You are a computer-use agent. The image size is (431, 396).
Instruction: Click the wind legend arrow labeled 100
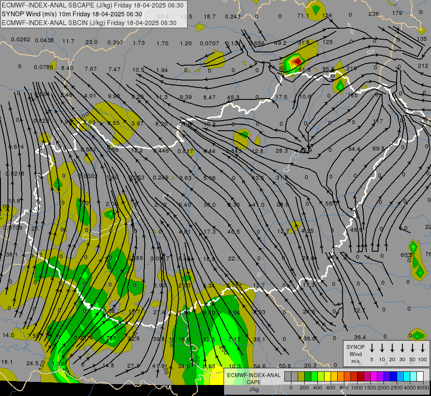coord(423,348)
